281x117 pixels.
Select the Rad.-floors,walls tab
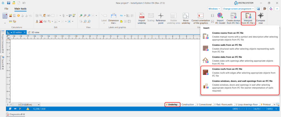tap(224, 104)
